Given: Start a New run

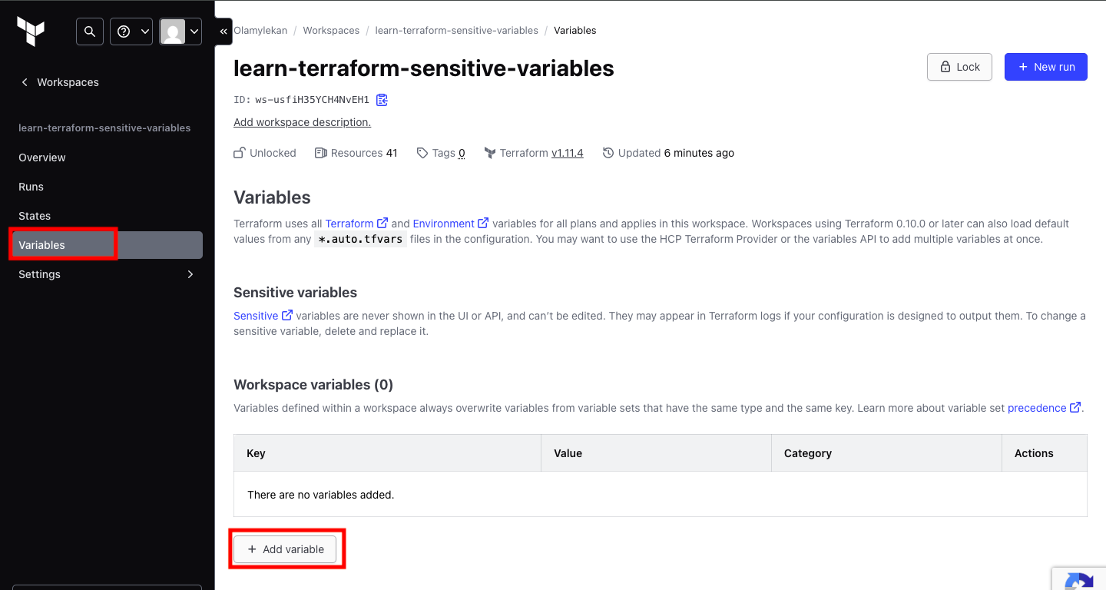Looking at the screenshot, I should coord(1046,67).
